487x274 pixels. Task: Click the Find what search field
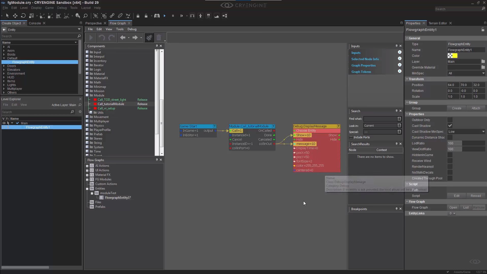380,119
